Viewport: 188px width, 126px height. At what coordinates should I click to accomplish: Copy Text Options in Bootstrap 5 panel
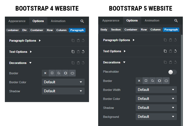[x=165, y=51]
